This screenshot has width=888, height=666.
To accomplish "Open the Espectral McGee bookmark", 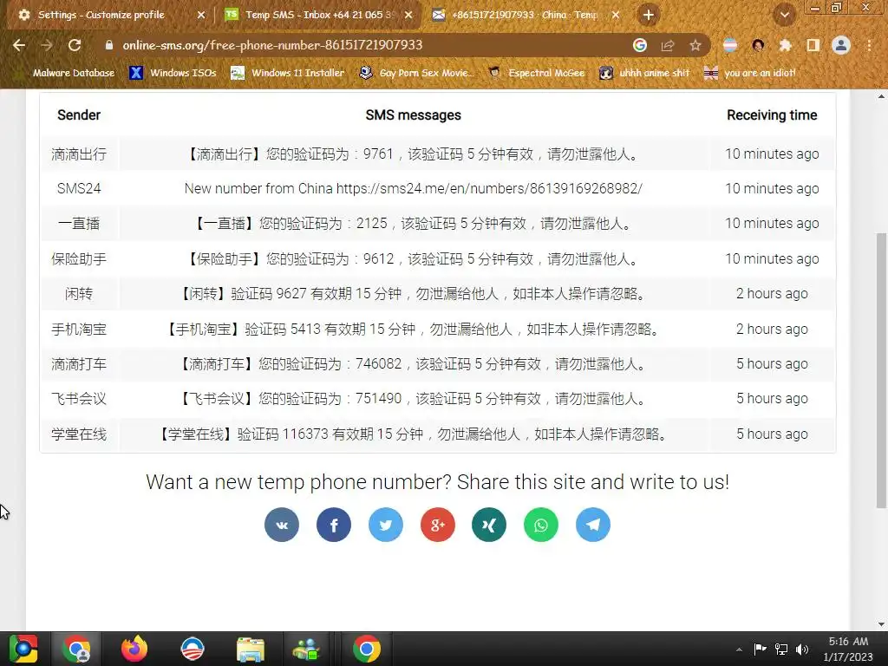I will click(x=537, y=73).
